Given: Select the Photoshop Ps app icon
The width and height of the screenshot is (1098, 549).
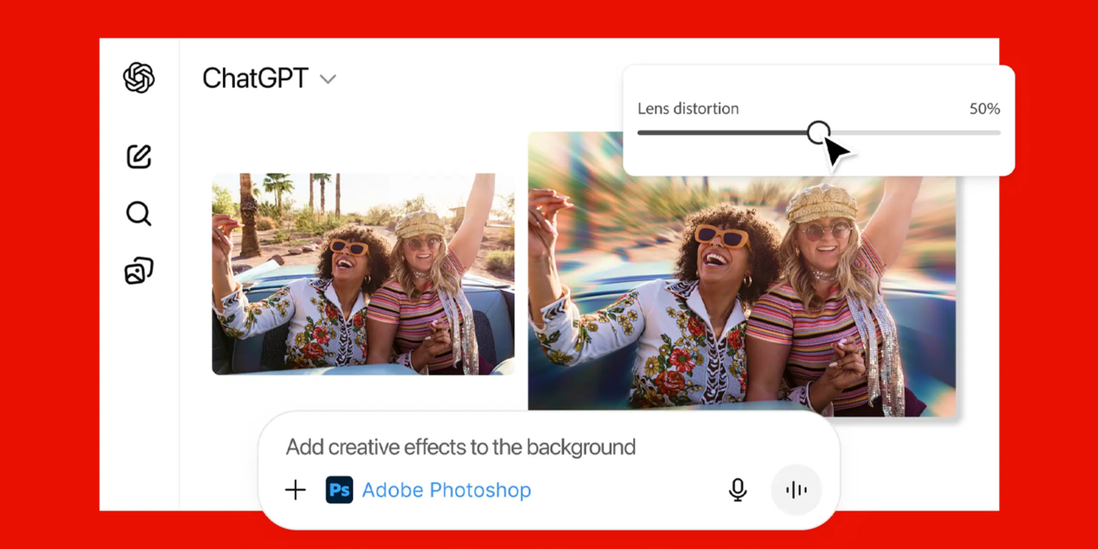Looking at the screenshot, I should (340, 490).
